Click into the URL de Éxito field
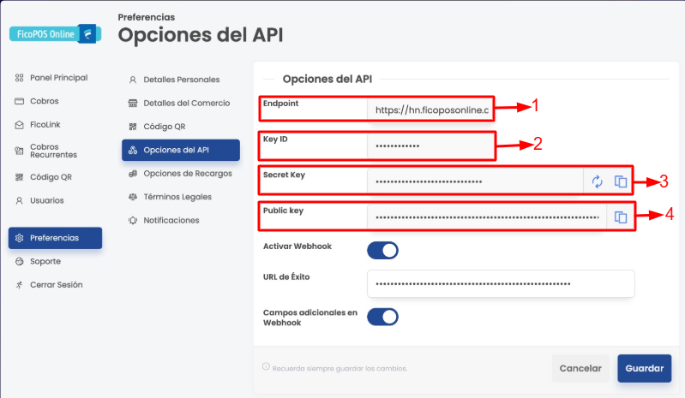685x398 pixels. pyautogui.click(x=501, y=284)
